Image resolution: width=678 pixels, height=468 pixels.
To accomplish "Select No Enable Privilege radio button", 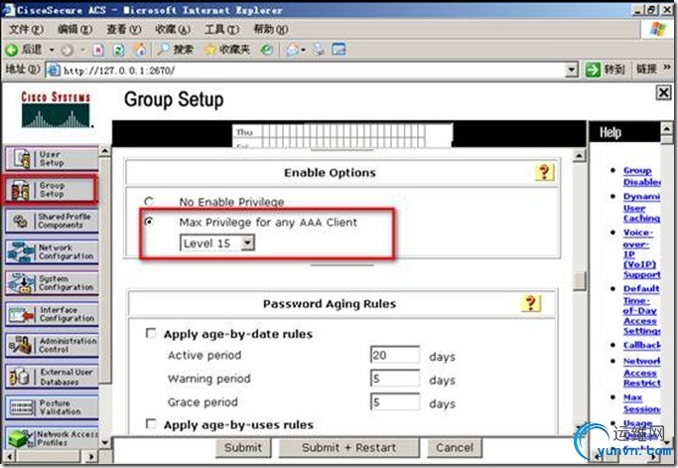I will click(149, 202).
